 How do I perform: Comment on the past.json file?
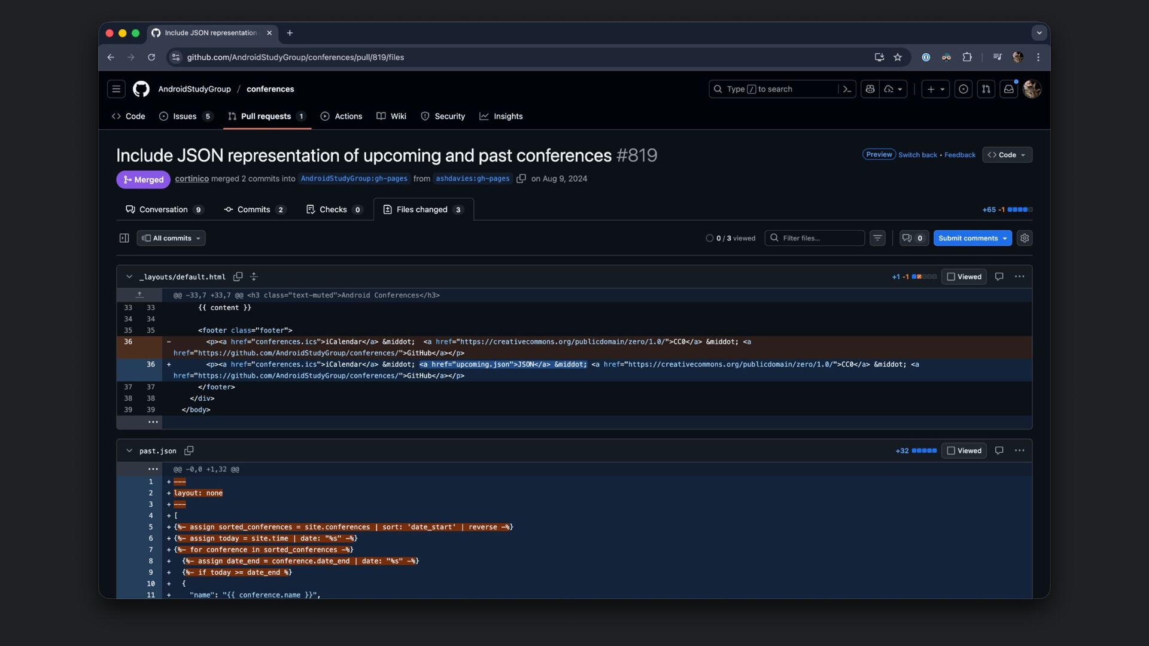(x=999, y=450)
